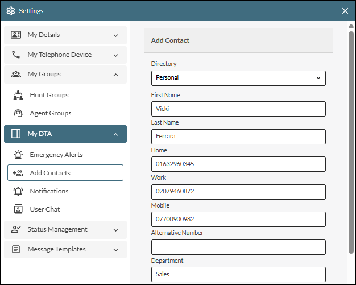The image size is (356, 285).
Task: Expand the My Details section chevron
Action: pos(115,35)
